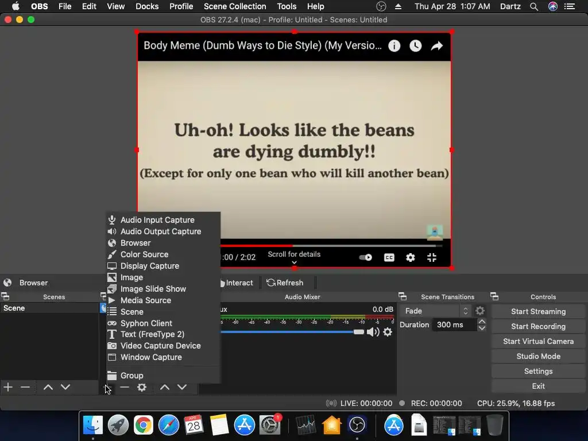Move scene down arrow
Viewport: 588px width, 441px height.
point(65,387)
